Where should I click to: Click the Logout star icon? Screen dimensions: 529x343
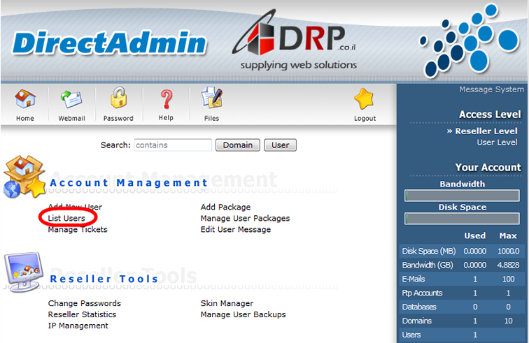click(x=365, y=101)
